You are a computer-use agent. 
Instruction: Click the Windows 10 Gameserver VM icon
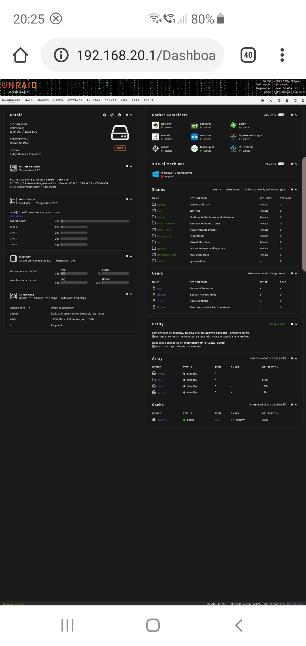(156, 174)
